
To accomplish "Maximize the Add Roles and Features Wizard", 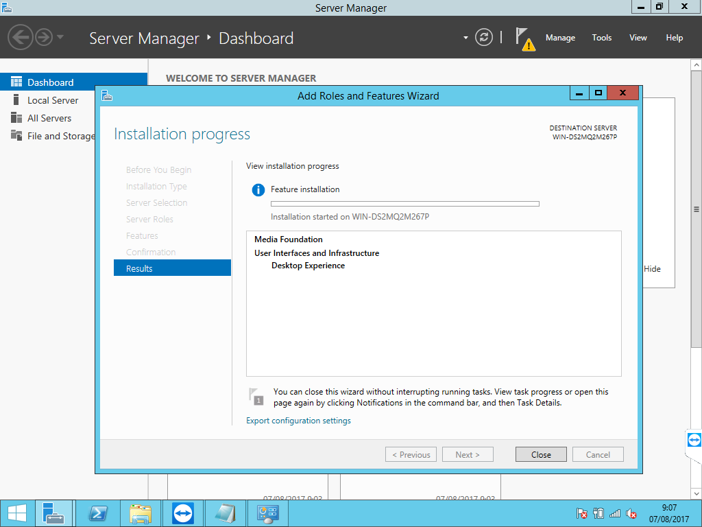I will (x=598, y=93).
